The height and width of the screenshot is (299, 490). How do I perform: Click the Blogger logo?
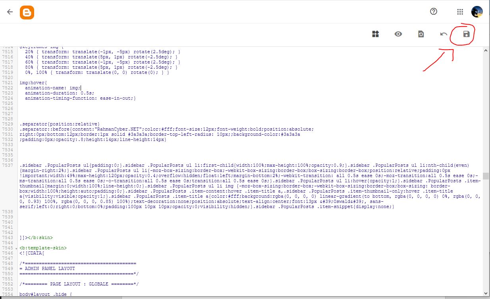pos(27,12)
